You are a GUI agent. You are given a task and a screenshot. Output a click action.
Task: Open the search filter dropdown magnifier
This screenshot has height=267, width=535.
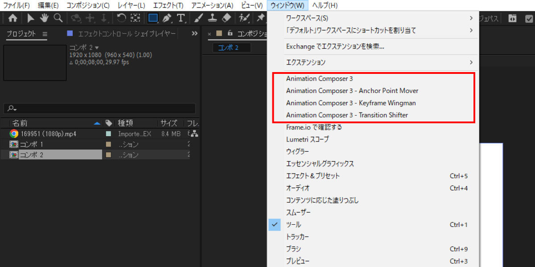tap(12, 109)
